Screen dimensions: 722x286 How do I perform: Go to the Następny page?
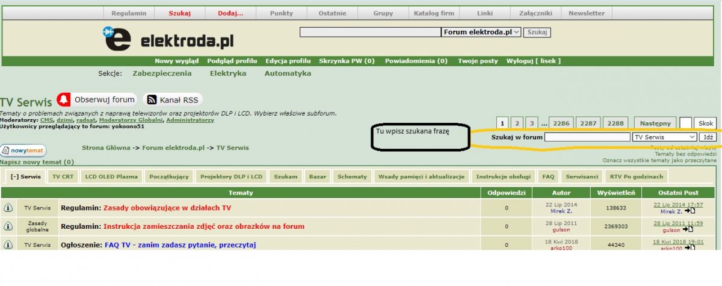coord(655,123)
